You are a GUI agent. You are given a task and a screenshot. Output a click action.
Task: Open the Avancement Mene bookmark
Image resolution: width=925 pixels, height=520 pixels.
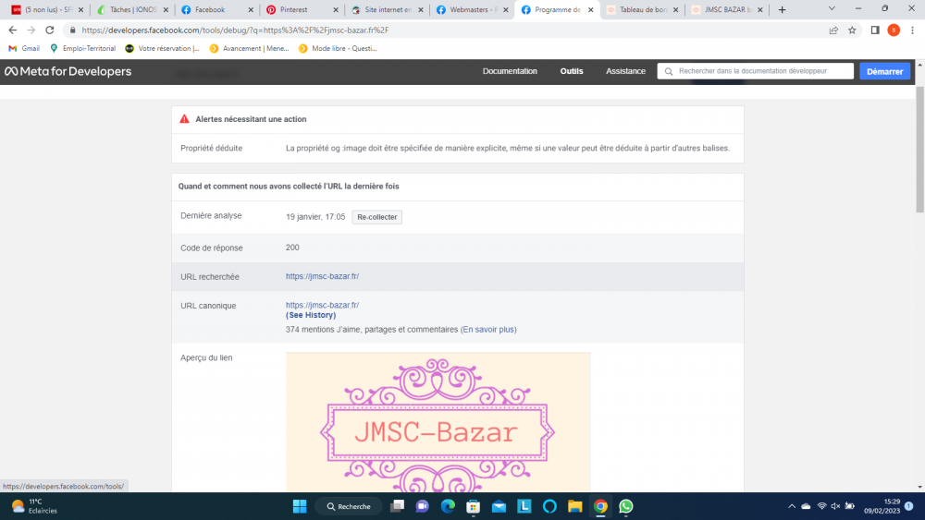click(x=250, y=48)
